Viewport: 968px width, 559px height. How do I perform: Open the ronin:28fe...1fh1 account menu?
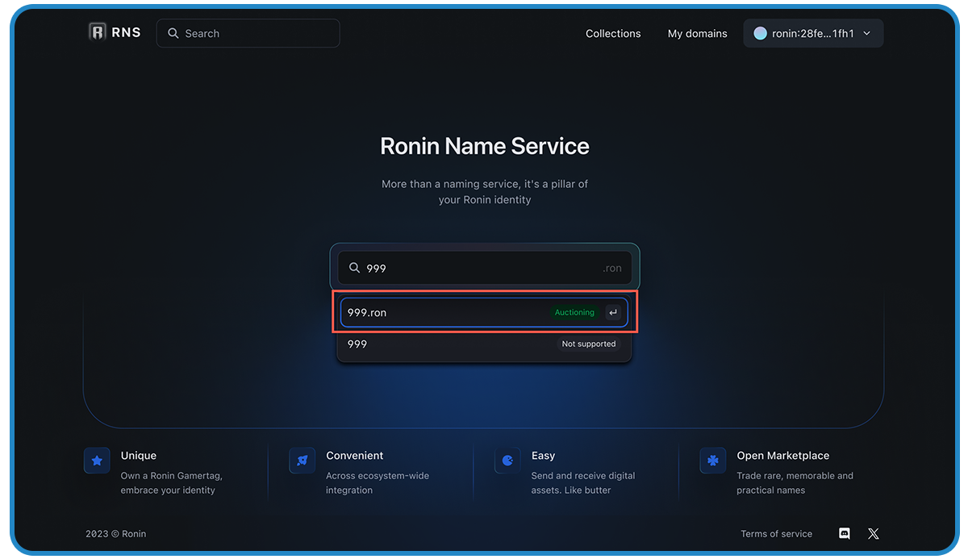pyautogui.click(x=813, y=33)
